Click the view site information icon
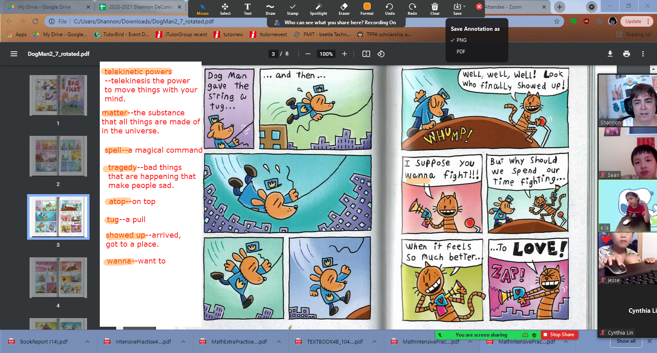The height and width of the screenshot is (353, 657). [x=52, y=21]
